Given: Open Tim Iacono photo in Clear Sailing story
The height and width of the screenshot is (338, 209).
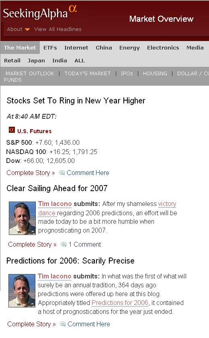Looking at the screenshot, I should (x=22, y=218).
